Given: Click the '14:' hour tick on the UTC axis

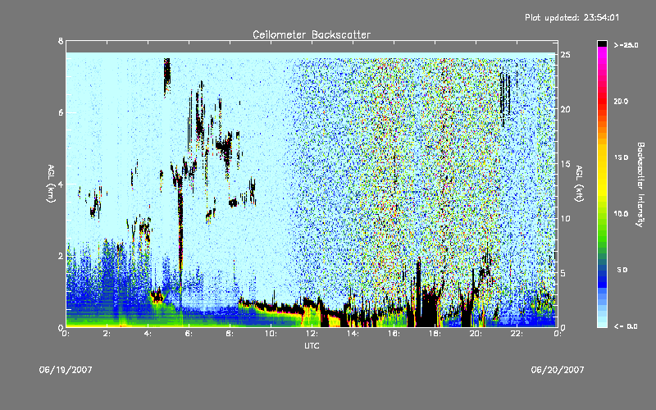Looking at the screenshot, I should [353, 334].
